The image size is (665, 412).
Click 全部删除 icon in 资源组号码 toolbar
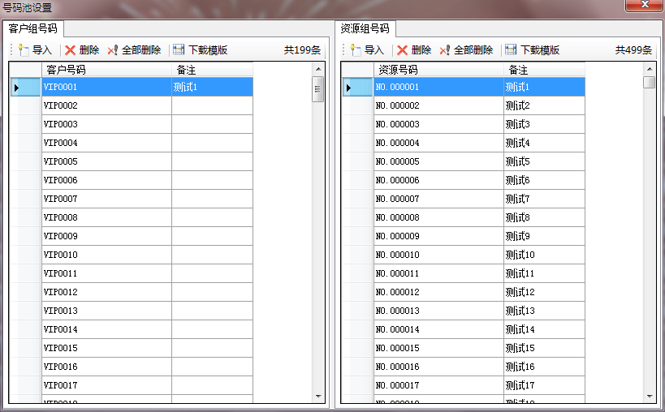point(445,50)
